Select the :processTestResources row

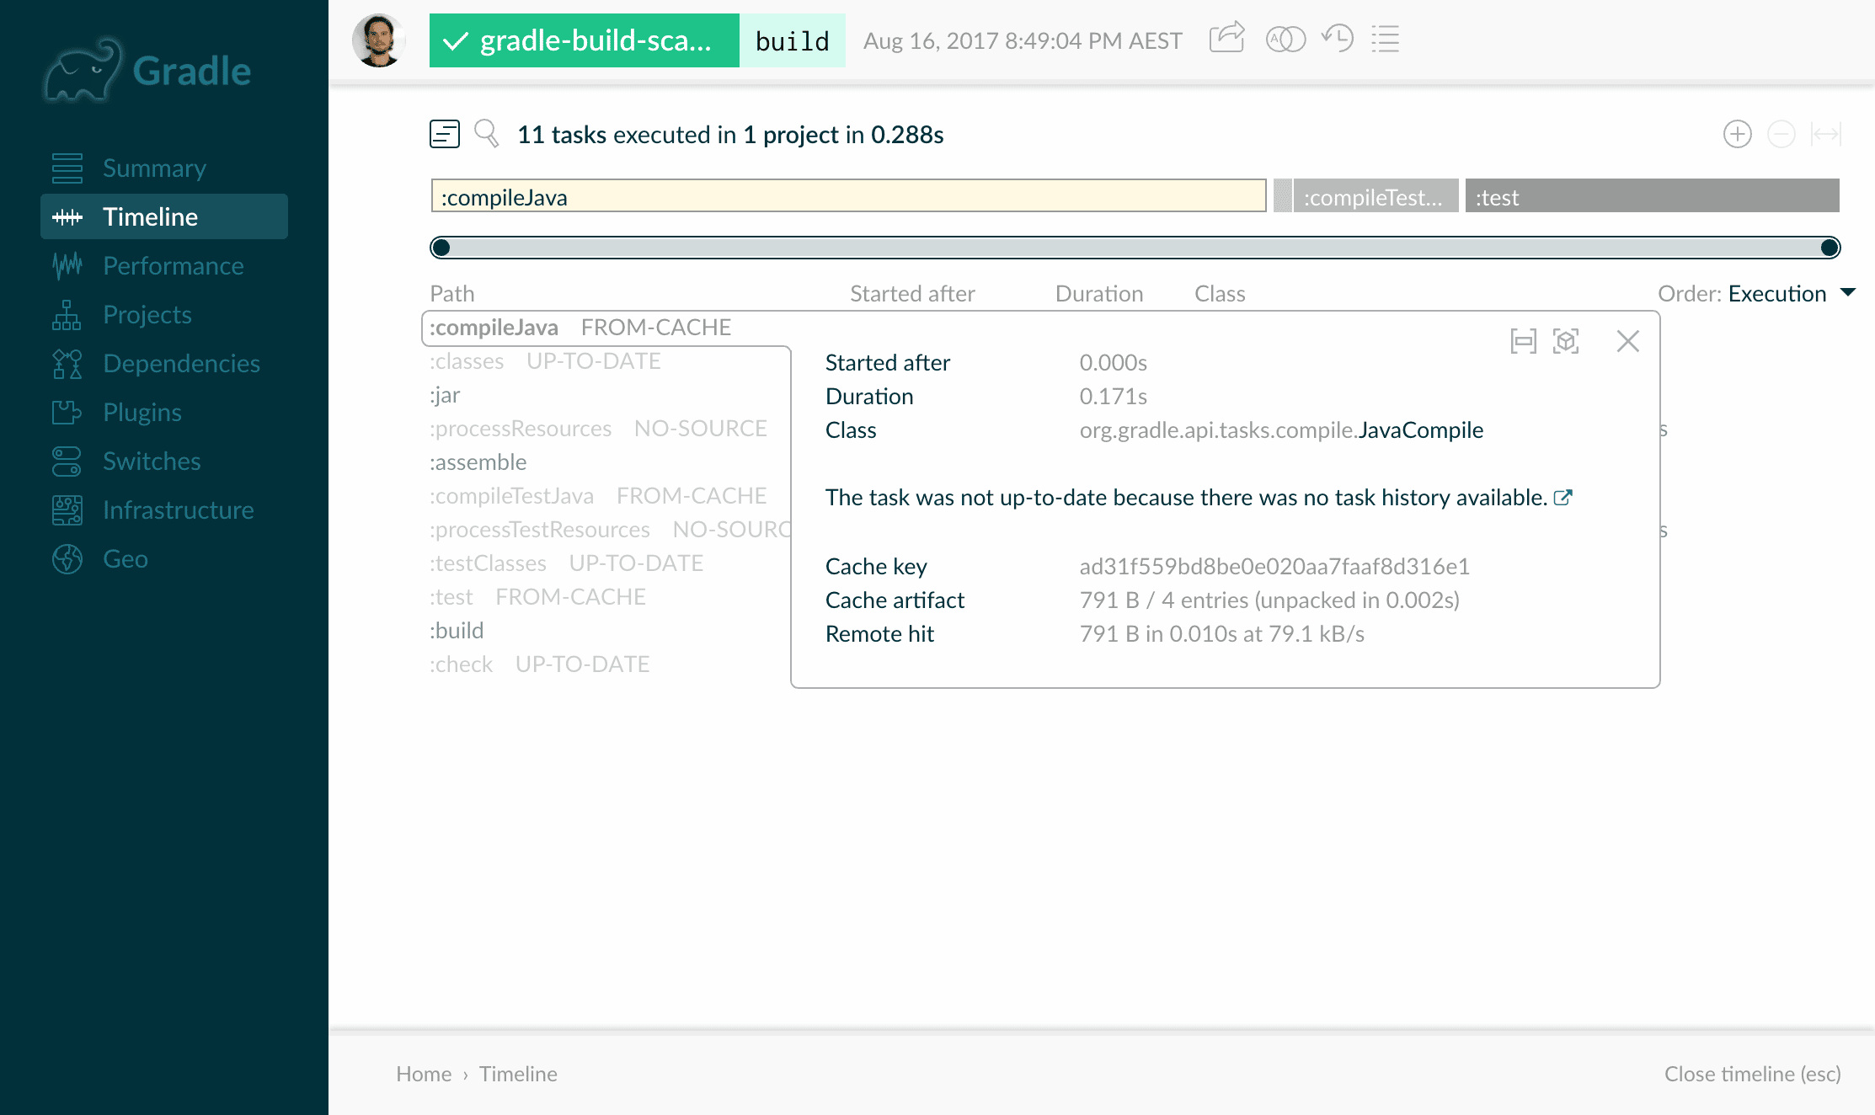[x=610, y=530]
